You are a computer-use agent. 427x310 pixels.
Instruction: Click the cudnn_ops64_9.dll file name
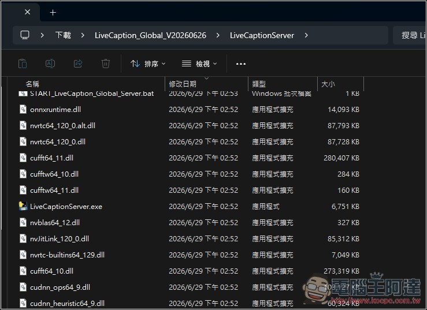60,287
